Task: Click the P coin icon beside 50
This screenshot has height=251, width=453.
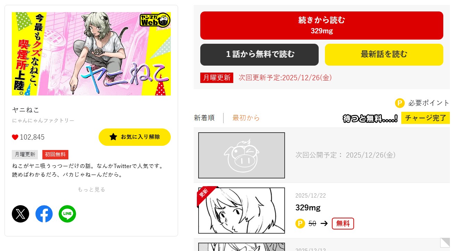Action: click(300, 224)
